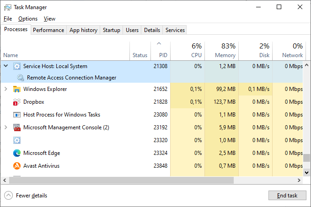The image size is (311, 207).
Task: Click the End task button
Action: coord(287,196)
